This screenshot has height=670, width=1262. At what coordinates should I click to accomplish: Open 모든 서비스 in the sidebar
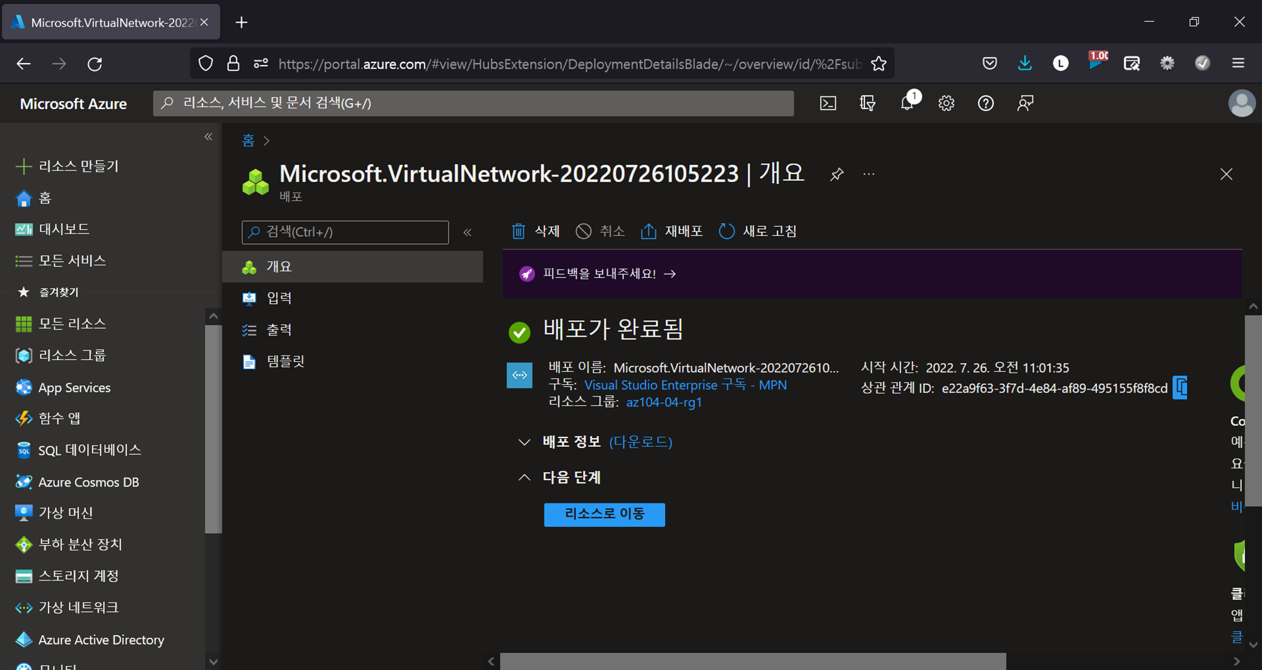pyautogui.click(x=60, y=261)
